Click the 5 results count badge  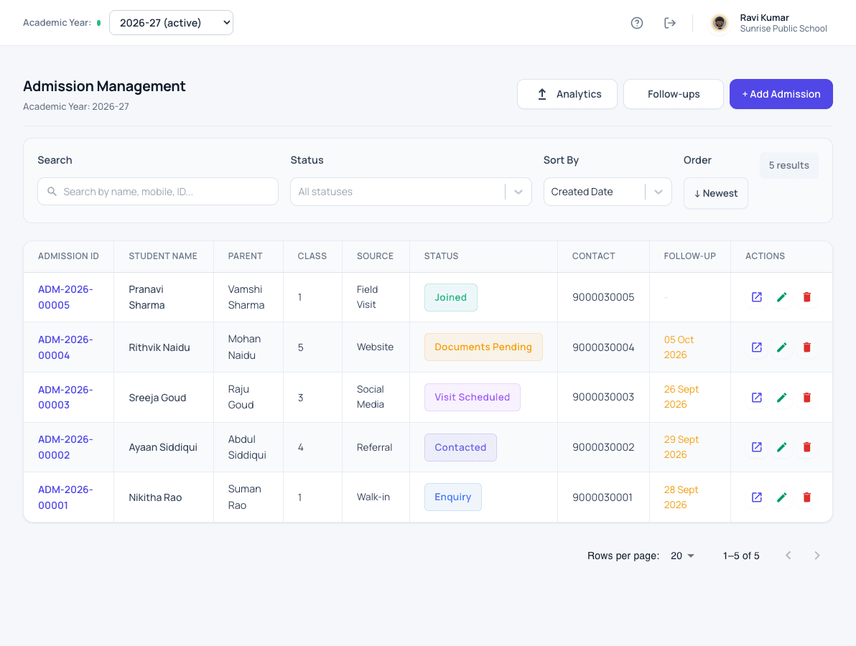pyautogui.click(x=788, y=165)
